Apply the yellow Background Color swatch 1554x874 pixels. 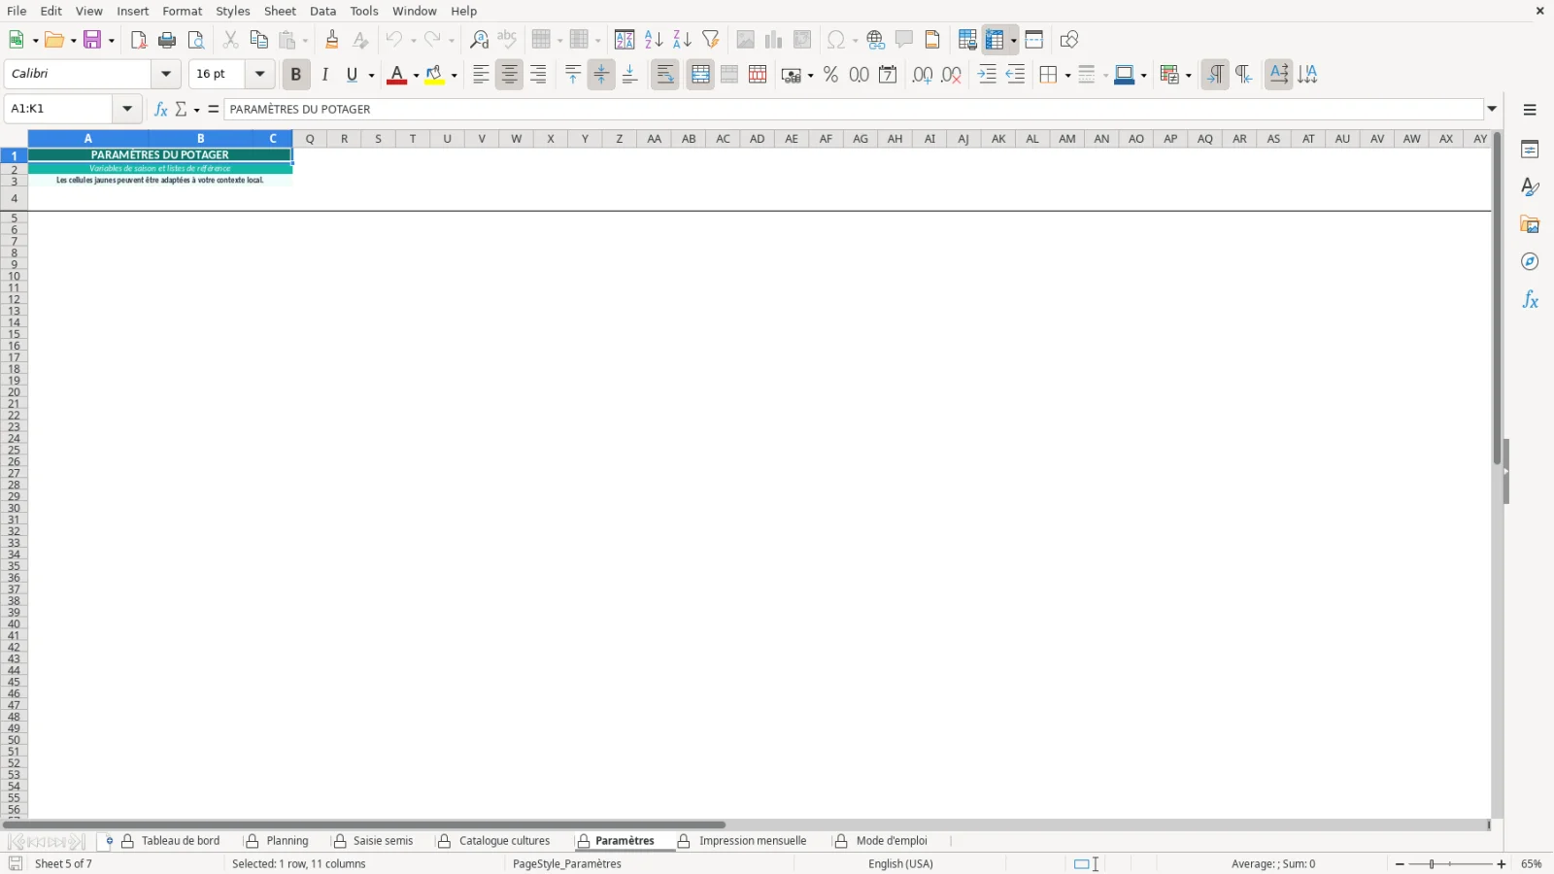(x=435, y=75)
